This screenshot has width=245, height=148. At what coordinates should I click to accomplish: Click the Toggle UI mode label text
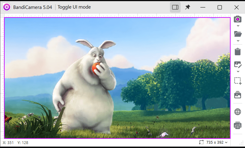click(x=74, y=7)
